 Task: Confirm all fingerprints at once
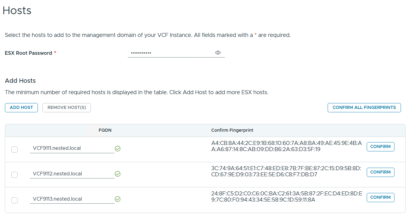pos(364,108)
